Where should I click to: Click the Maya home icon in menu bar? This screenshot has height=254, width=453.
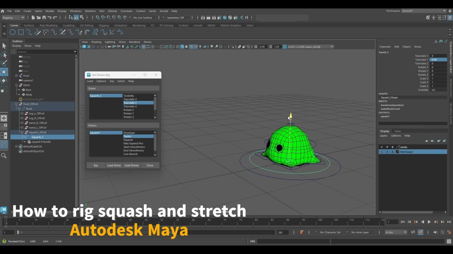pyautogui.click(x=2, y=11)
